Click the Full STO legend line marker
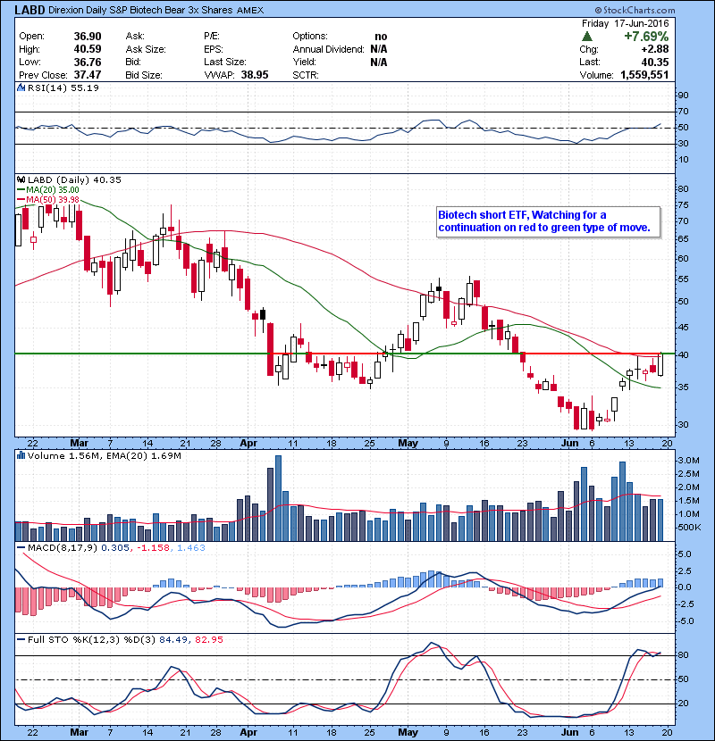 pos(21,639)
